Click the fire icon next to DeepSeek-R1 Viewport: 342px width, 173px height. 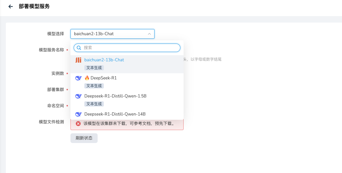pyautogui.click(x=87, y=78)
